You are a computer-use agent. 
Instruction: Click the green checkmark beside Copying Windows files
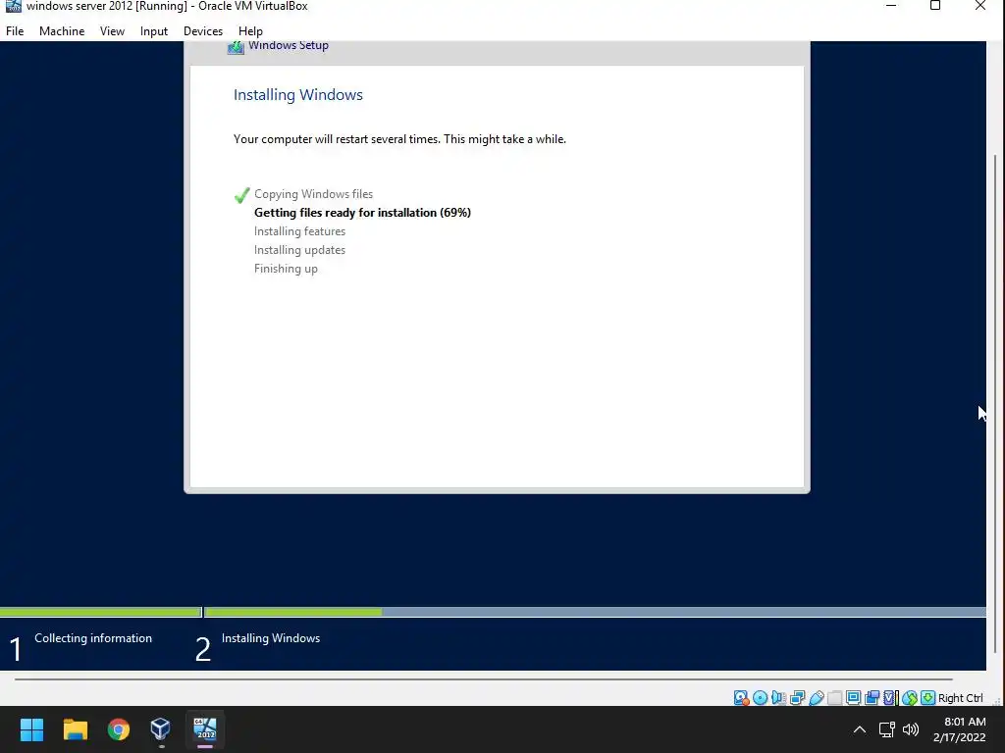(241, 195)
